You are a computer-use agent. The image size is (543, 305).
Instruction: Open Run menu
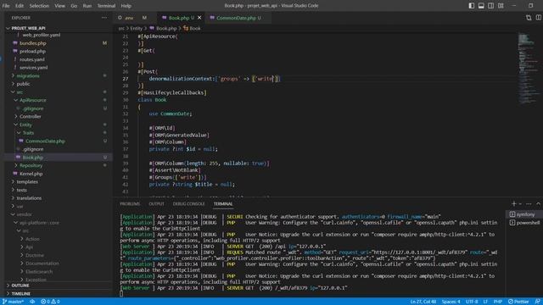tap(87, 6)
